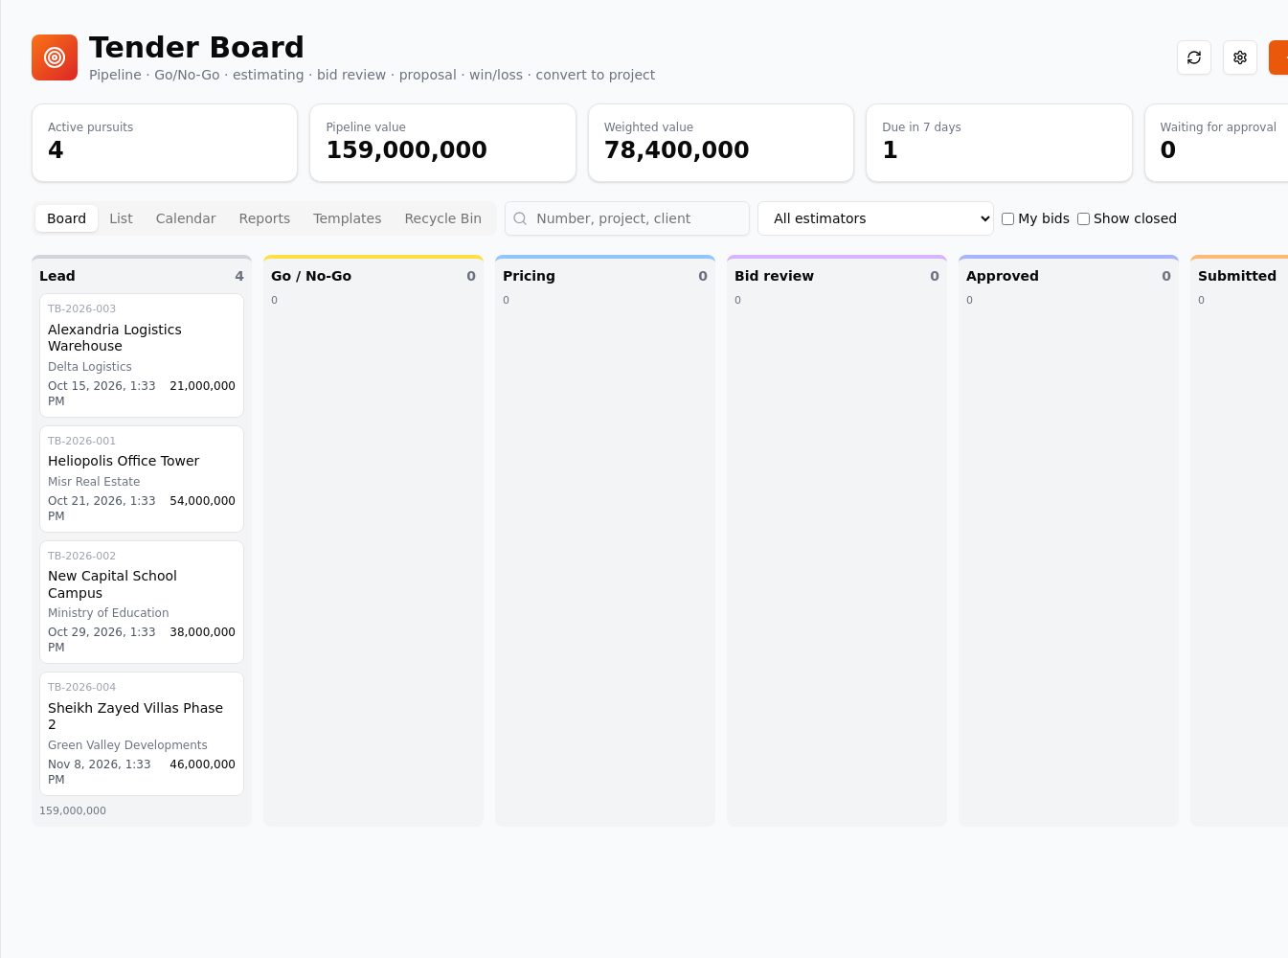Image resolution: width=1288 pixels, height=958 pixels.
Task: Click client name Green Valley Developments
Action: click(x=127, y=745)
